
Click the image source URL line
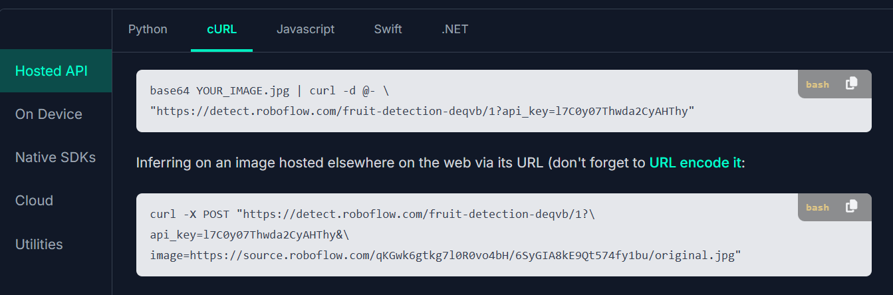[x=446, y=254]
